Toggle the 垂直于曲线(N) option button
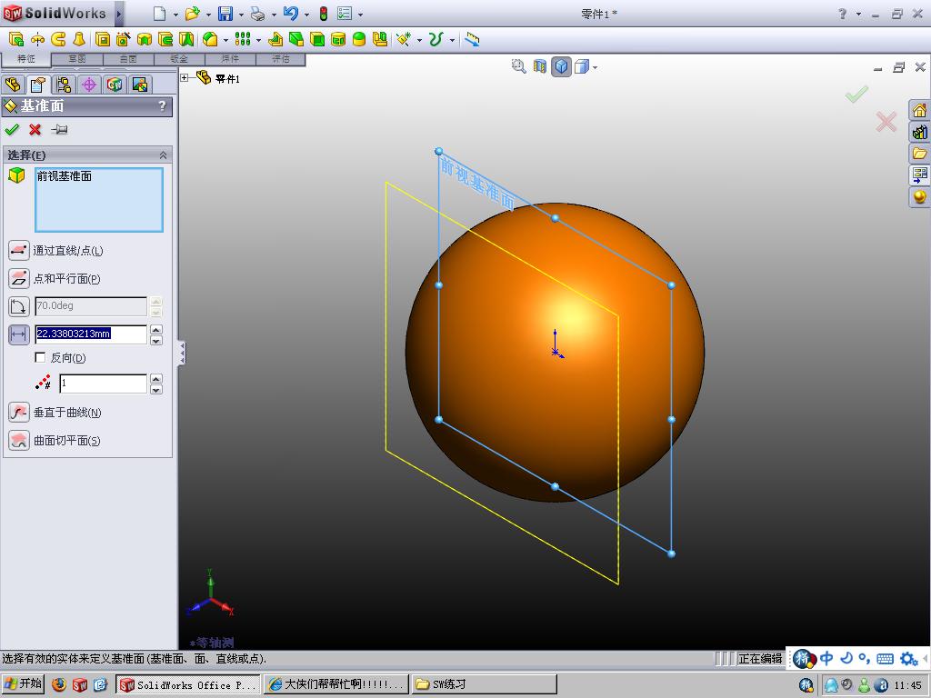931x698 pixels. coord(19,412)
